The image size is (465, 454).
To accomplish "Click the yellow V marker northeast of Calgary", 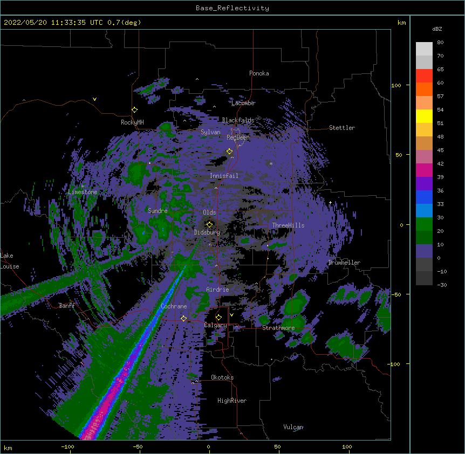I will point(231,315).
